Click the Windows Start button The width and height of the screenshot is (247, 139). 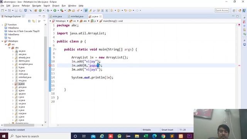click(4, 136)
